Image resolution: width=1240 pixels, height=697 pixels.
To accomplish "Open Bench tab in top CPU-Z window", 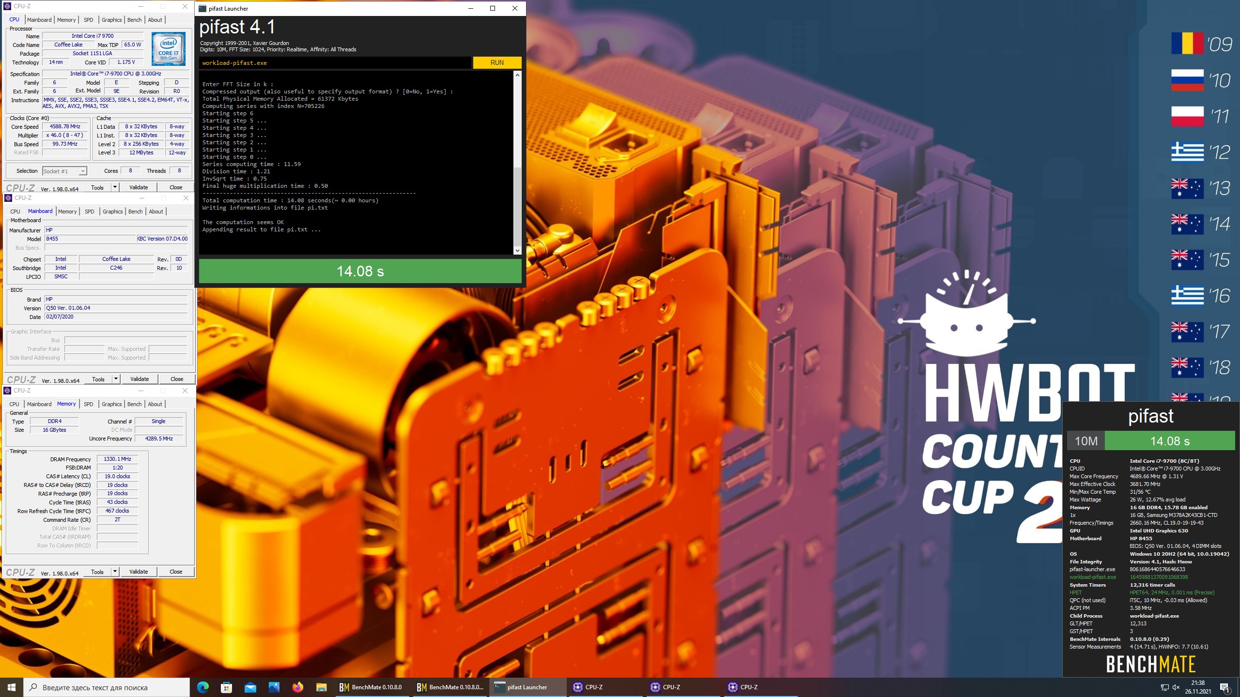I will 134,20.
